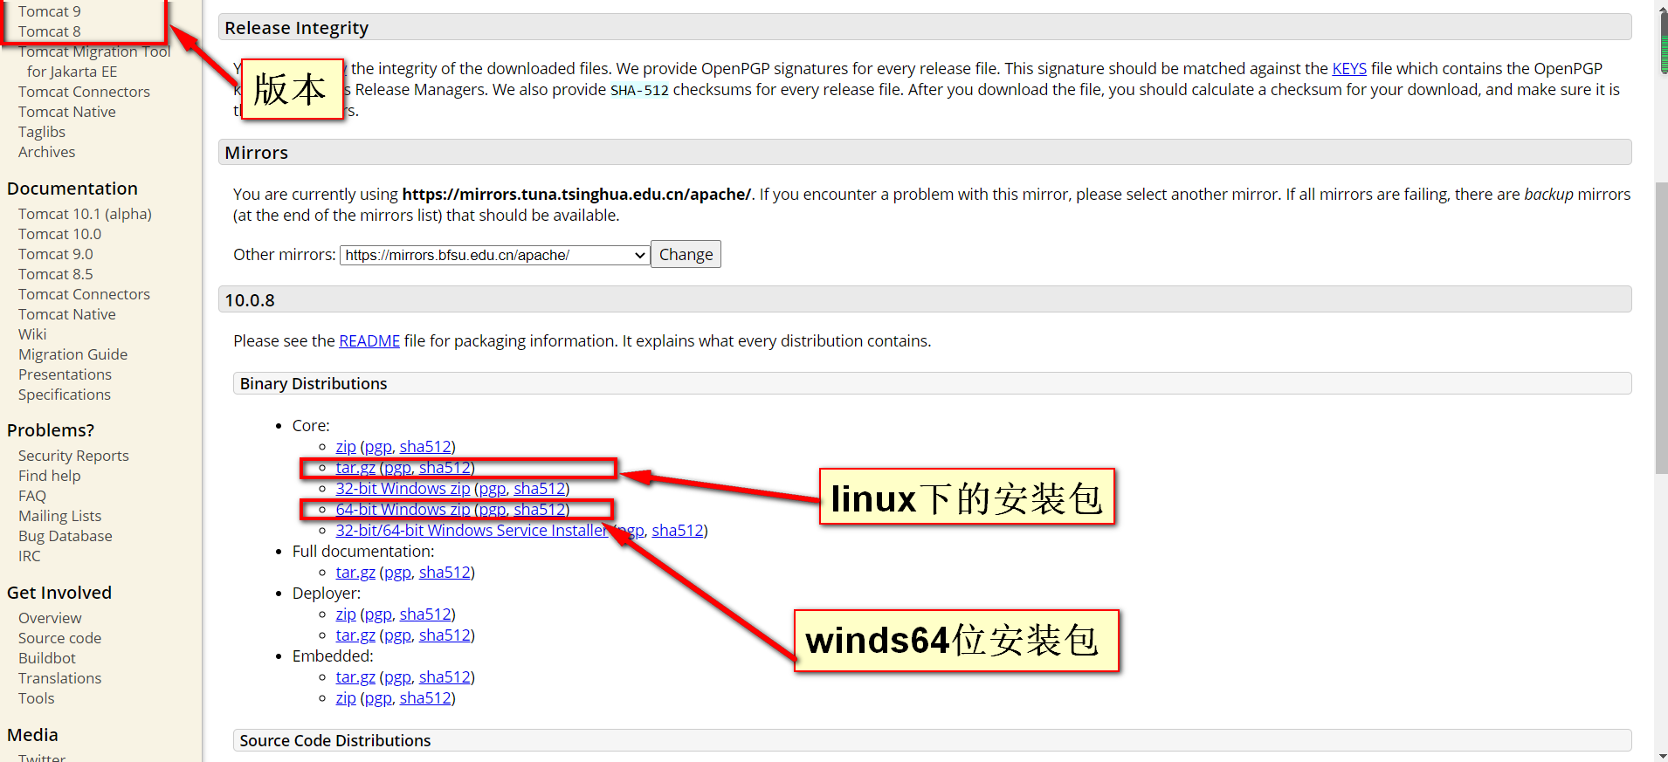
Task: Open the Specifications link
Action: coord(65,395)
